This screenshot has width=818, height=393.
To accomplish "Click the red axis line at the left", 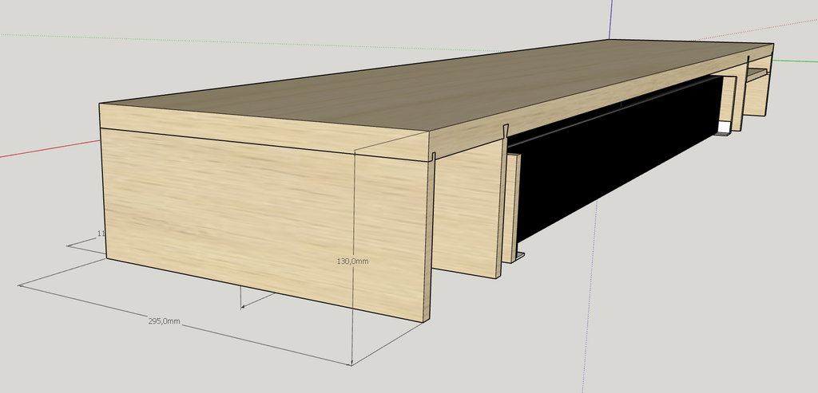I will click(x=50, y=148).
